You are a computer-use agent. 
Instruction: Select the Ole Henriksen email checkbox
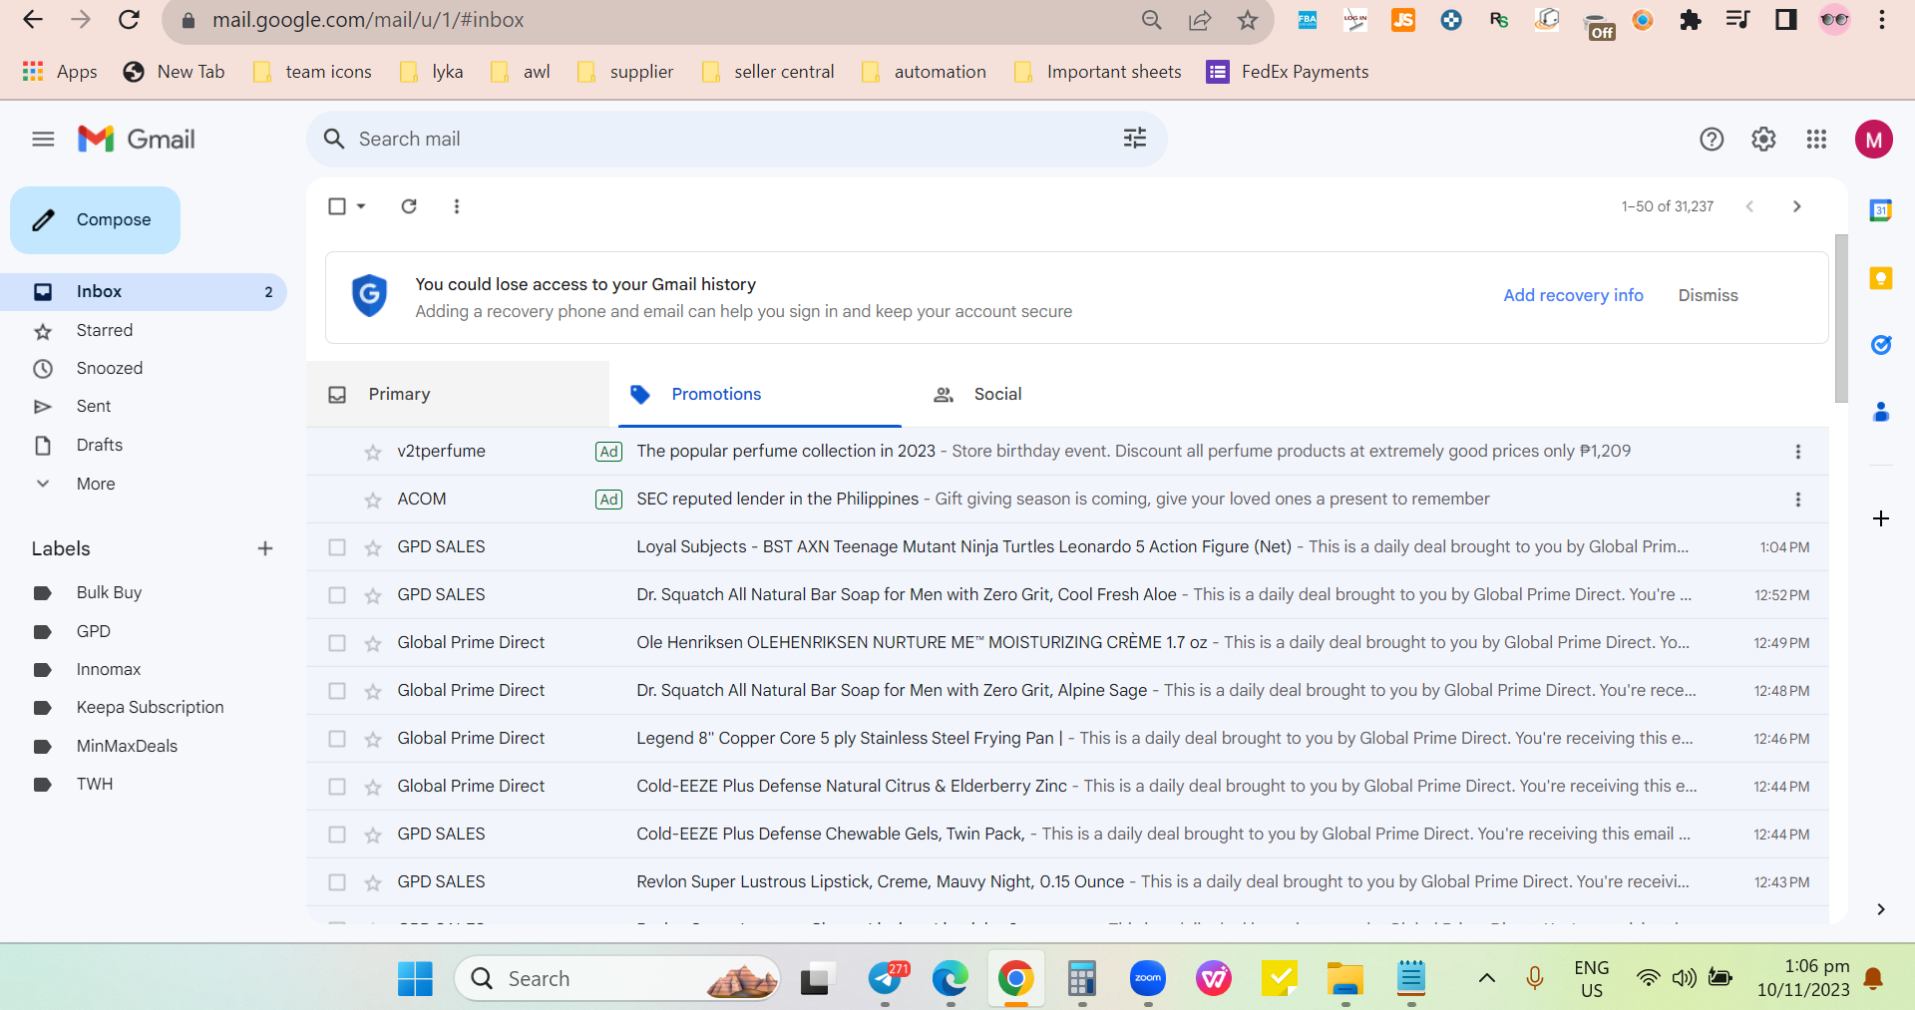[337, 643]
